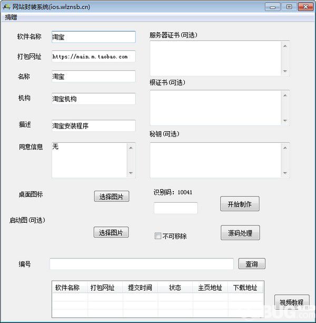
Task: Click the 下载地址 column header
Action: point(245,287)
